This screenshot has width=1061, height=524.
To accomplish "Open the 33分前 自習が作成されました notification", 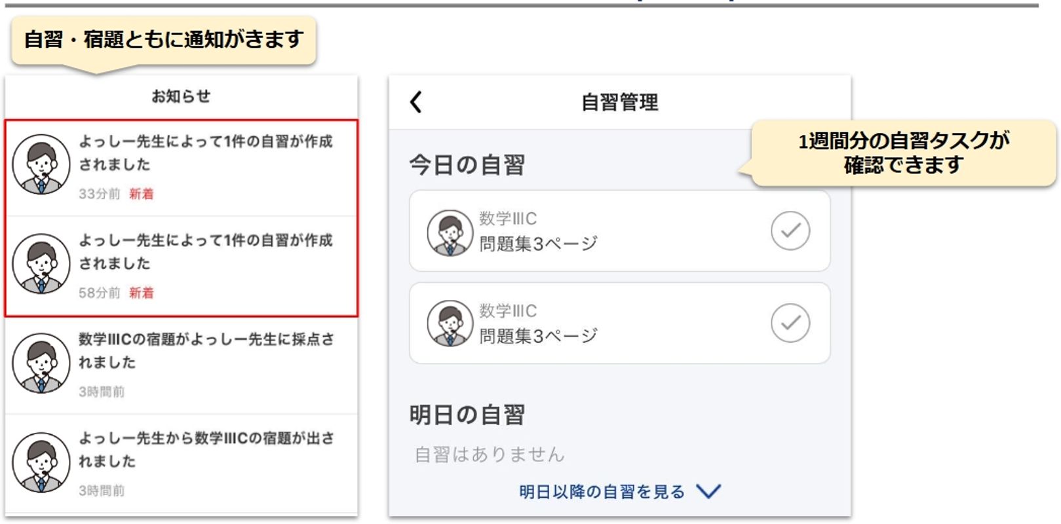I will point(182,168).
